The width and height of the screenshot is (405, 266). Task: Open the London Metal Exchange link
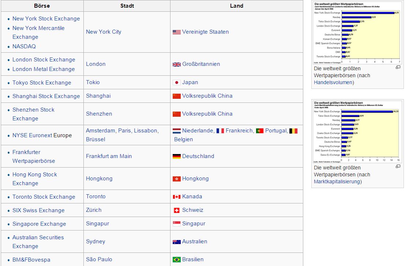(44, 69)
